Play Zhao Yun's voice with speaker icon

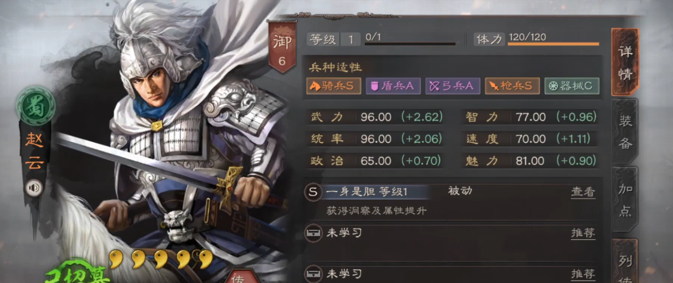click(x=34, y=188)
